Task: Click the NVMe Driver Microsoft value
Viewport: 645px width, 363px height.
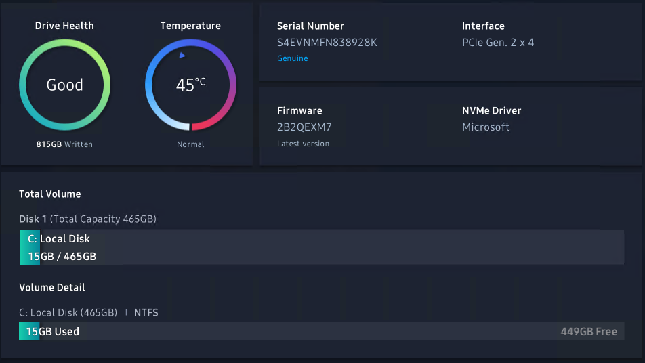Action: 486,127
